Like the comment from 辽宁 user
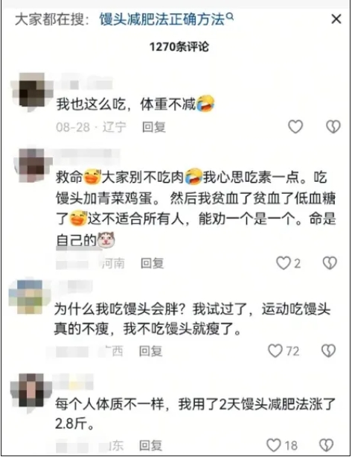352x457 pixels. tap(295, 127)
